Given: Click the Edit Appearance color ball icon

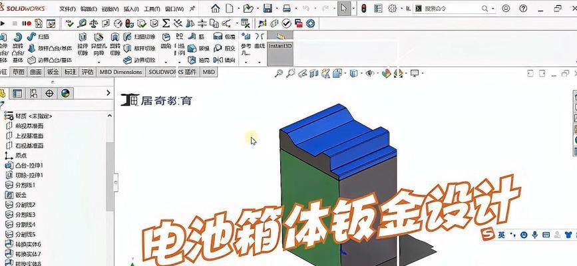Looking at the screenshot, I should click(x=385, y=74).
